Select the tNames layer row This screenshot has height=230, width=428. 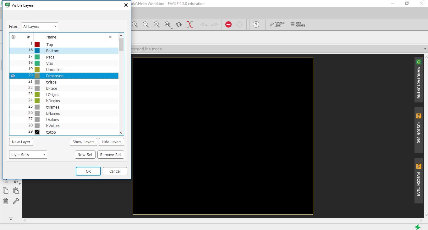(64, 107)
